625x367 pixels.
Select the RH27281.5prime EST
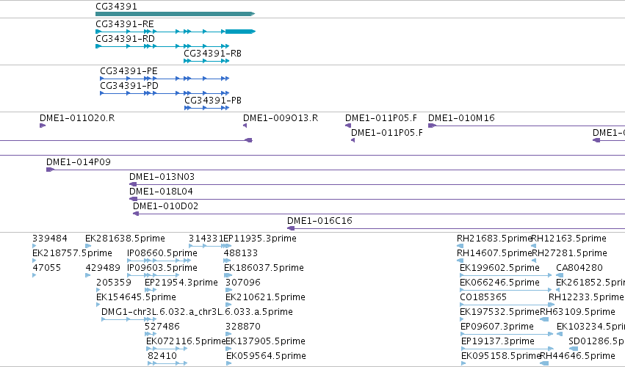point(534,261)
